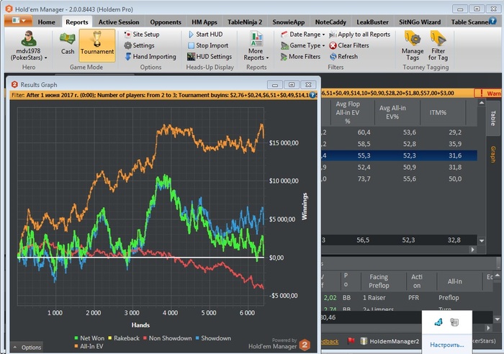The image size is (504, 354).
Task: Expand the More Reports dropdown
Action: pos(256,46)
